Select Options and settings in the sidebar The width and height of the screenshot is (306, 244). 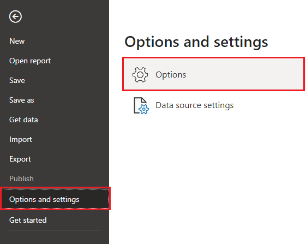point(55,199)
